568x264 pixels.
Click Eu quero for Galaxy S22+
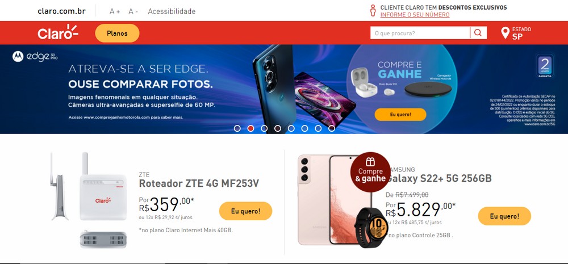click(x=504, y=216)
